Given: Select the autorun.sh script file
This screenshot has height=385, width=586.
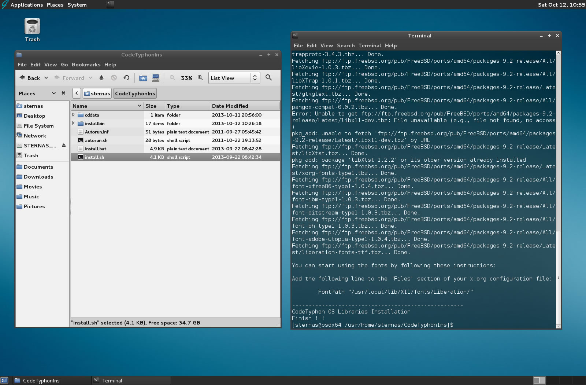Looking at the screenshot, I should point(175,140).
